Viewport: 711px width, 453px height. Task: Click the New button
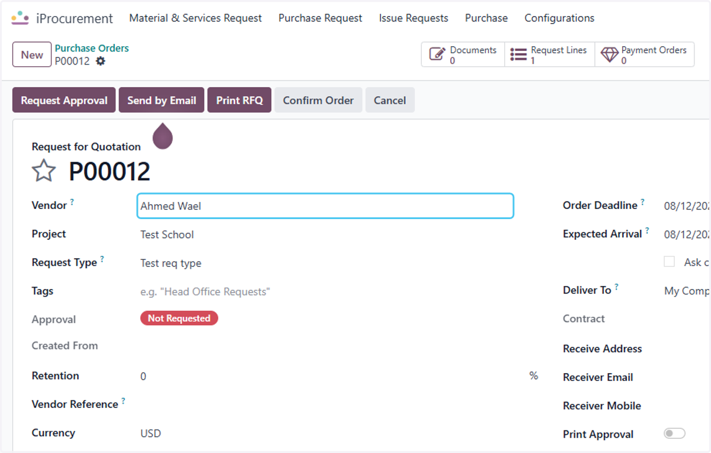click(32, 54)
